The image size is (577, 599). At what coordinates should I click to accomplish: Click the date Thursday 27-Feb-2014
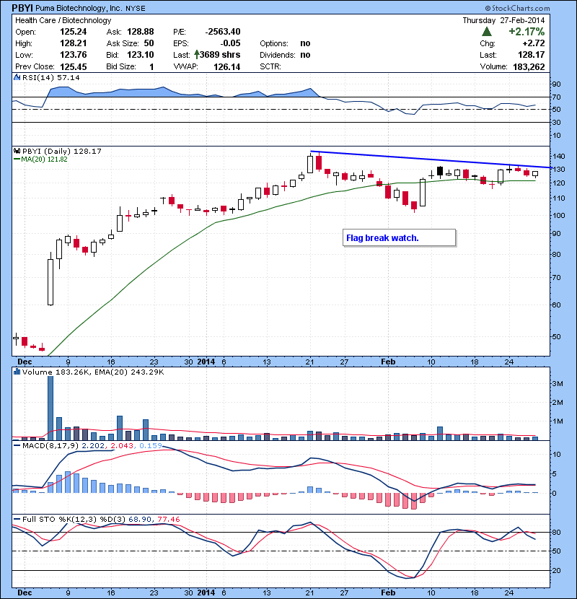(x=503, y=20)
